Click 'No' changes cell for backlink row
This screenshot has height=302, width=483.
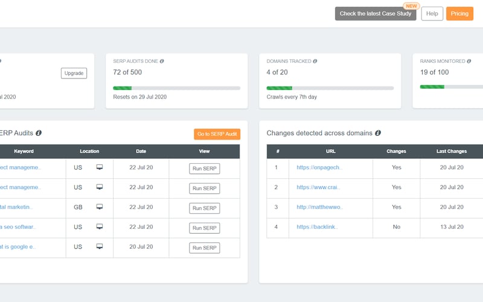click(x=397, y=227)
